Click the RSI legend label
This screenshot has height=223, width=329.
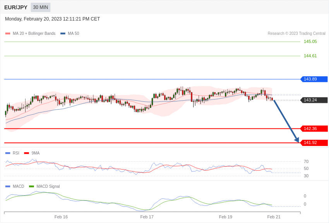pyautogui.click(x=16, y=153)
